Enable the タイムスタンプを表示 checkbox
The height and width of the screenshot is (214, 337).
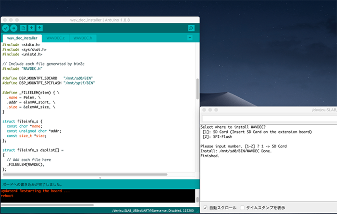(x=243, y=208)
